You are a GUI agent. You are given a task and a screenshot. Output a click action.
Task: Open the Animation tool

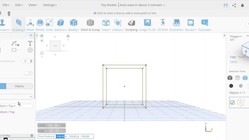(x=176, y=25)
